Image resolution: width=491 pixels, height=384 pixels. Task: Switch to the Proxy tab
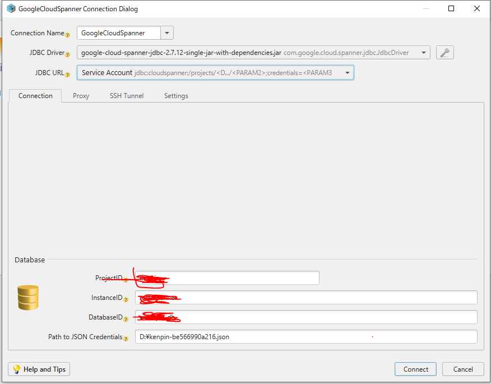(x=81, y=95)
